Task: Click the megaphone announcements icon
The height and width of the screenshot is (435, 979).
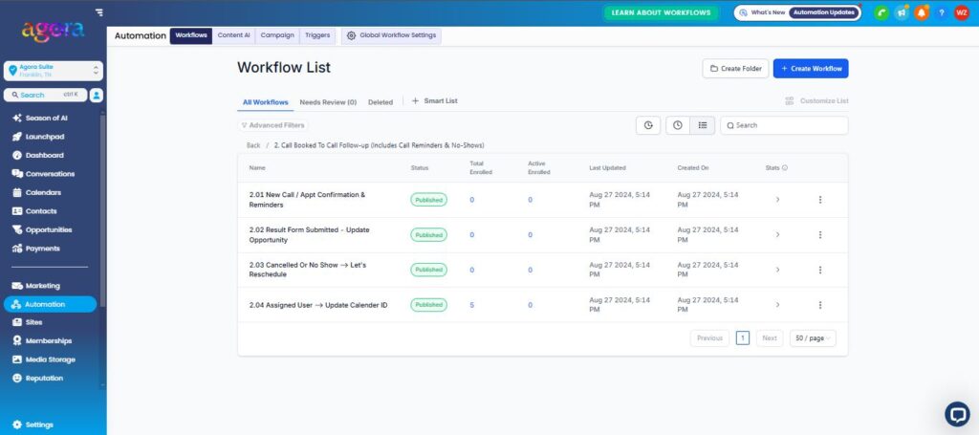Action: (x=902, y=12)
